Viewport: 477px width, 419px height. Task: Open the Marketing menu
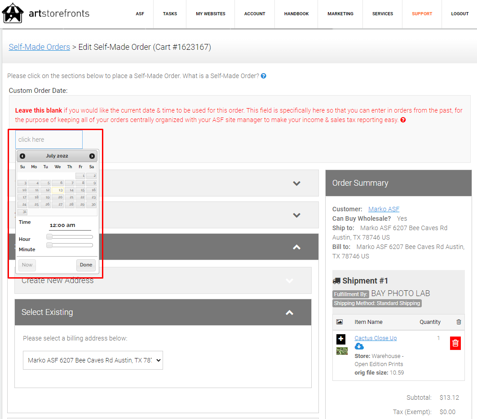click(x=340, y=14)
